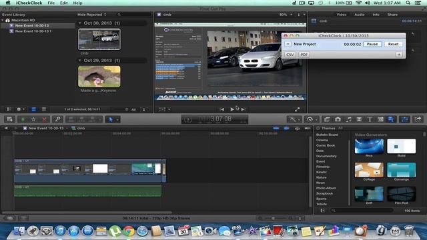Toggle video skimming in the timeline header
Image resolution: width=427 pixels, height=240 pixels.
coord(276,128)
